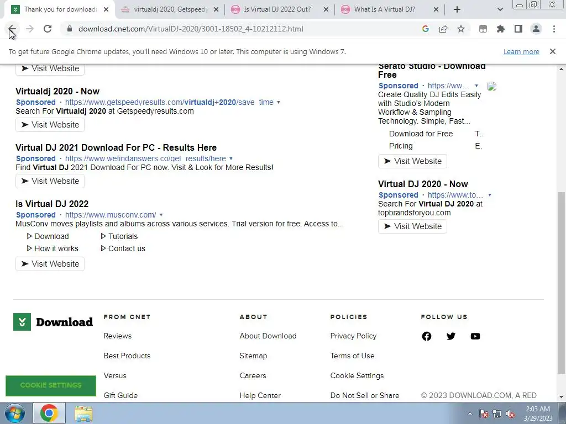
Task: Expand the Virtualdj 2020 - Now ad dropdown arrow
Action: [279, 102]
